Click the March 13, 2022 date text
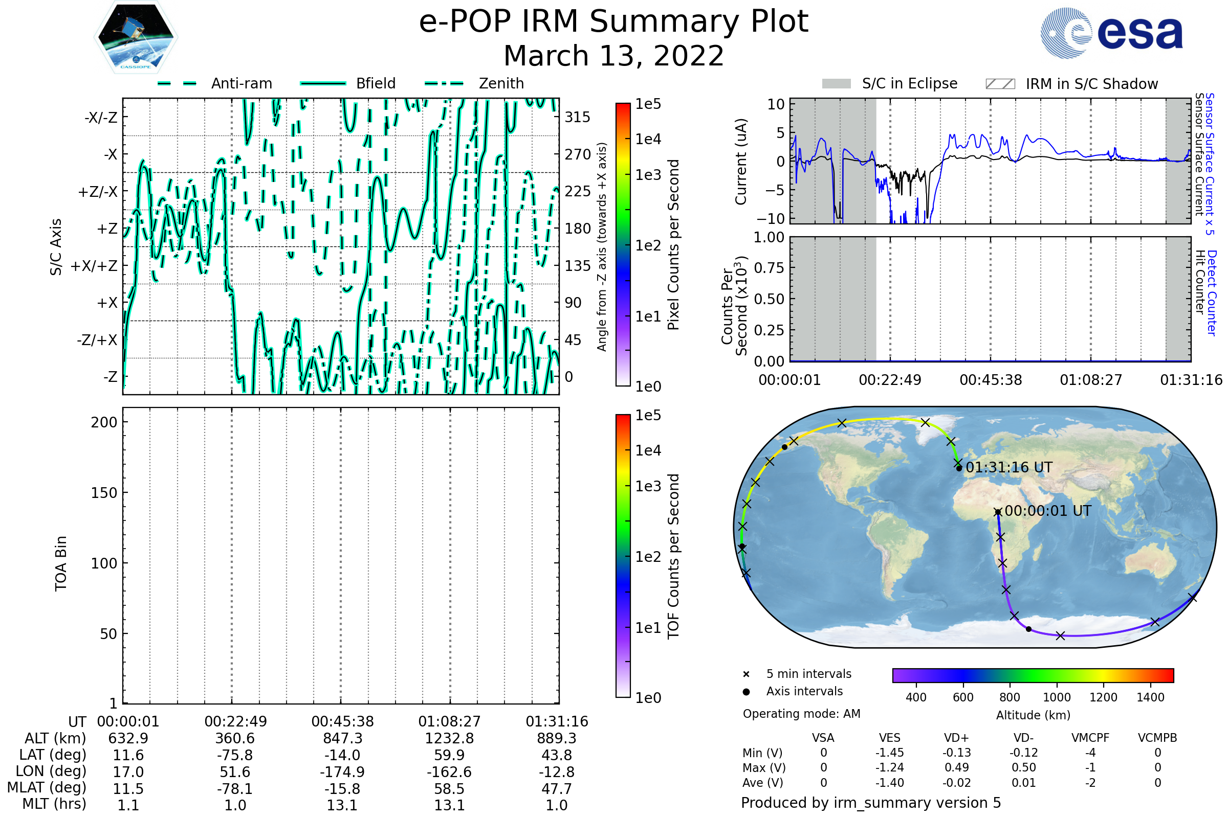The height and width of the screenshot is (818, 1228). point(613,56)
